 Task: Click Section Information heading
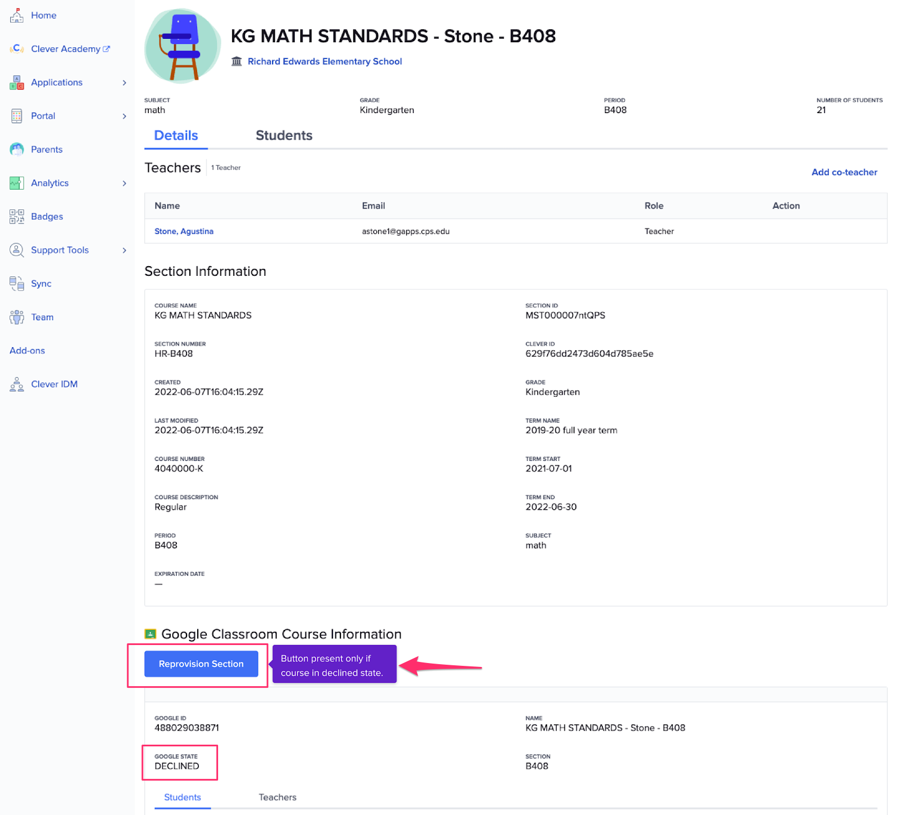pos(205,271)
